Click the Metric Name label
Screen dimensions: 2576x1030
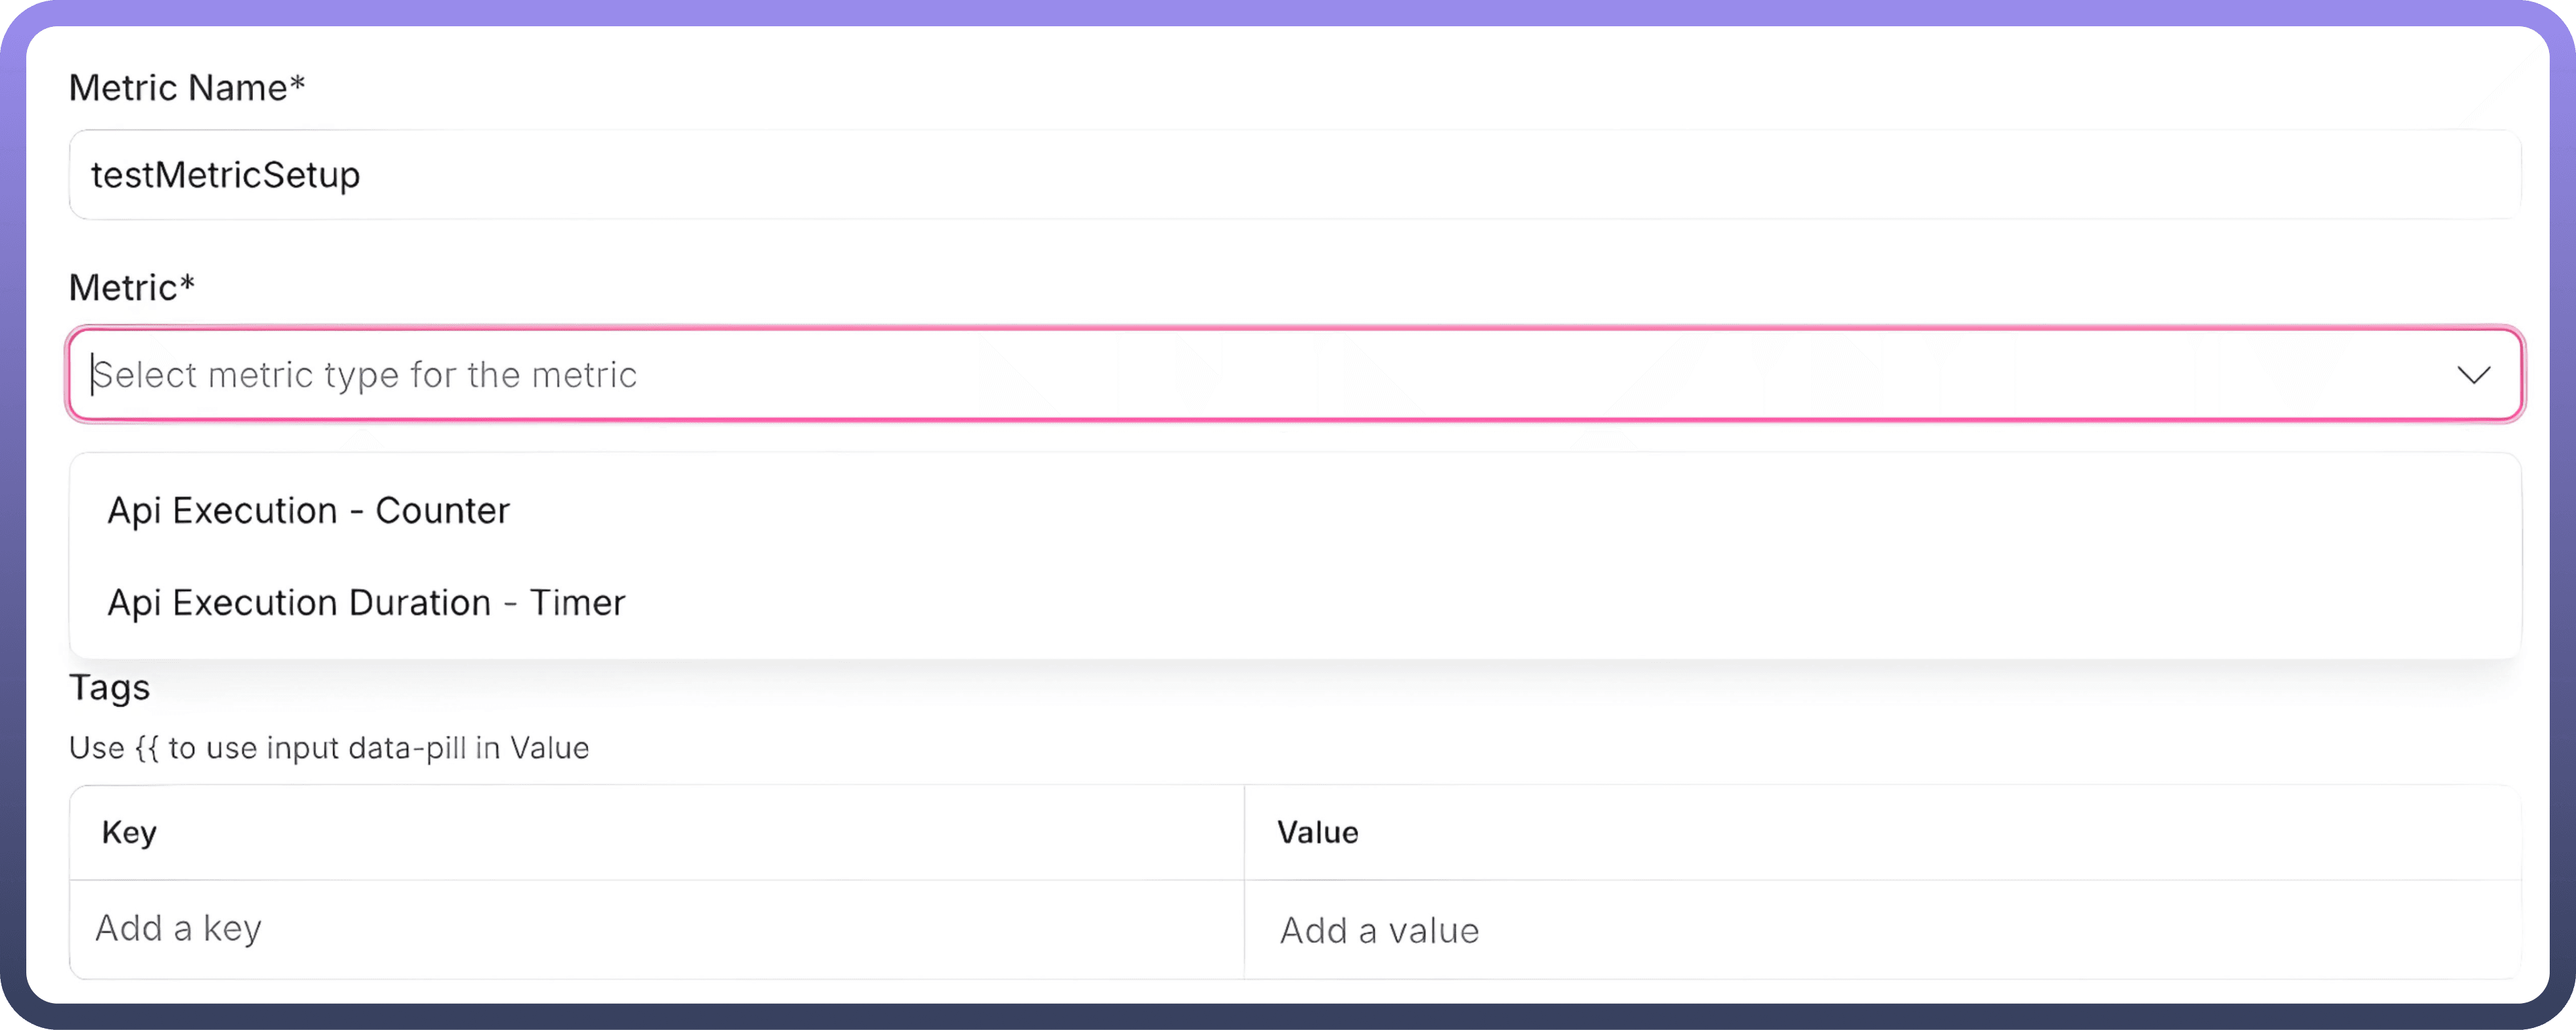coord(178,88)
